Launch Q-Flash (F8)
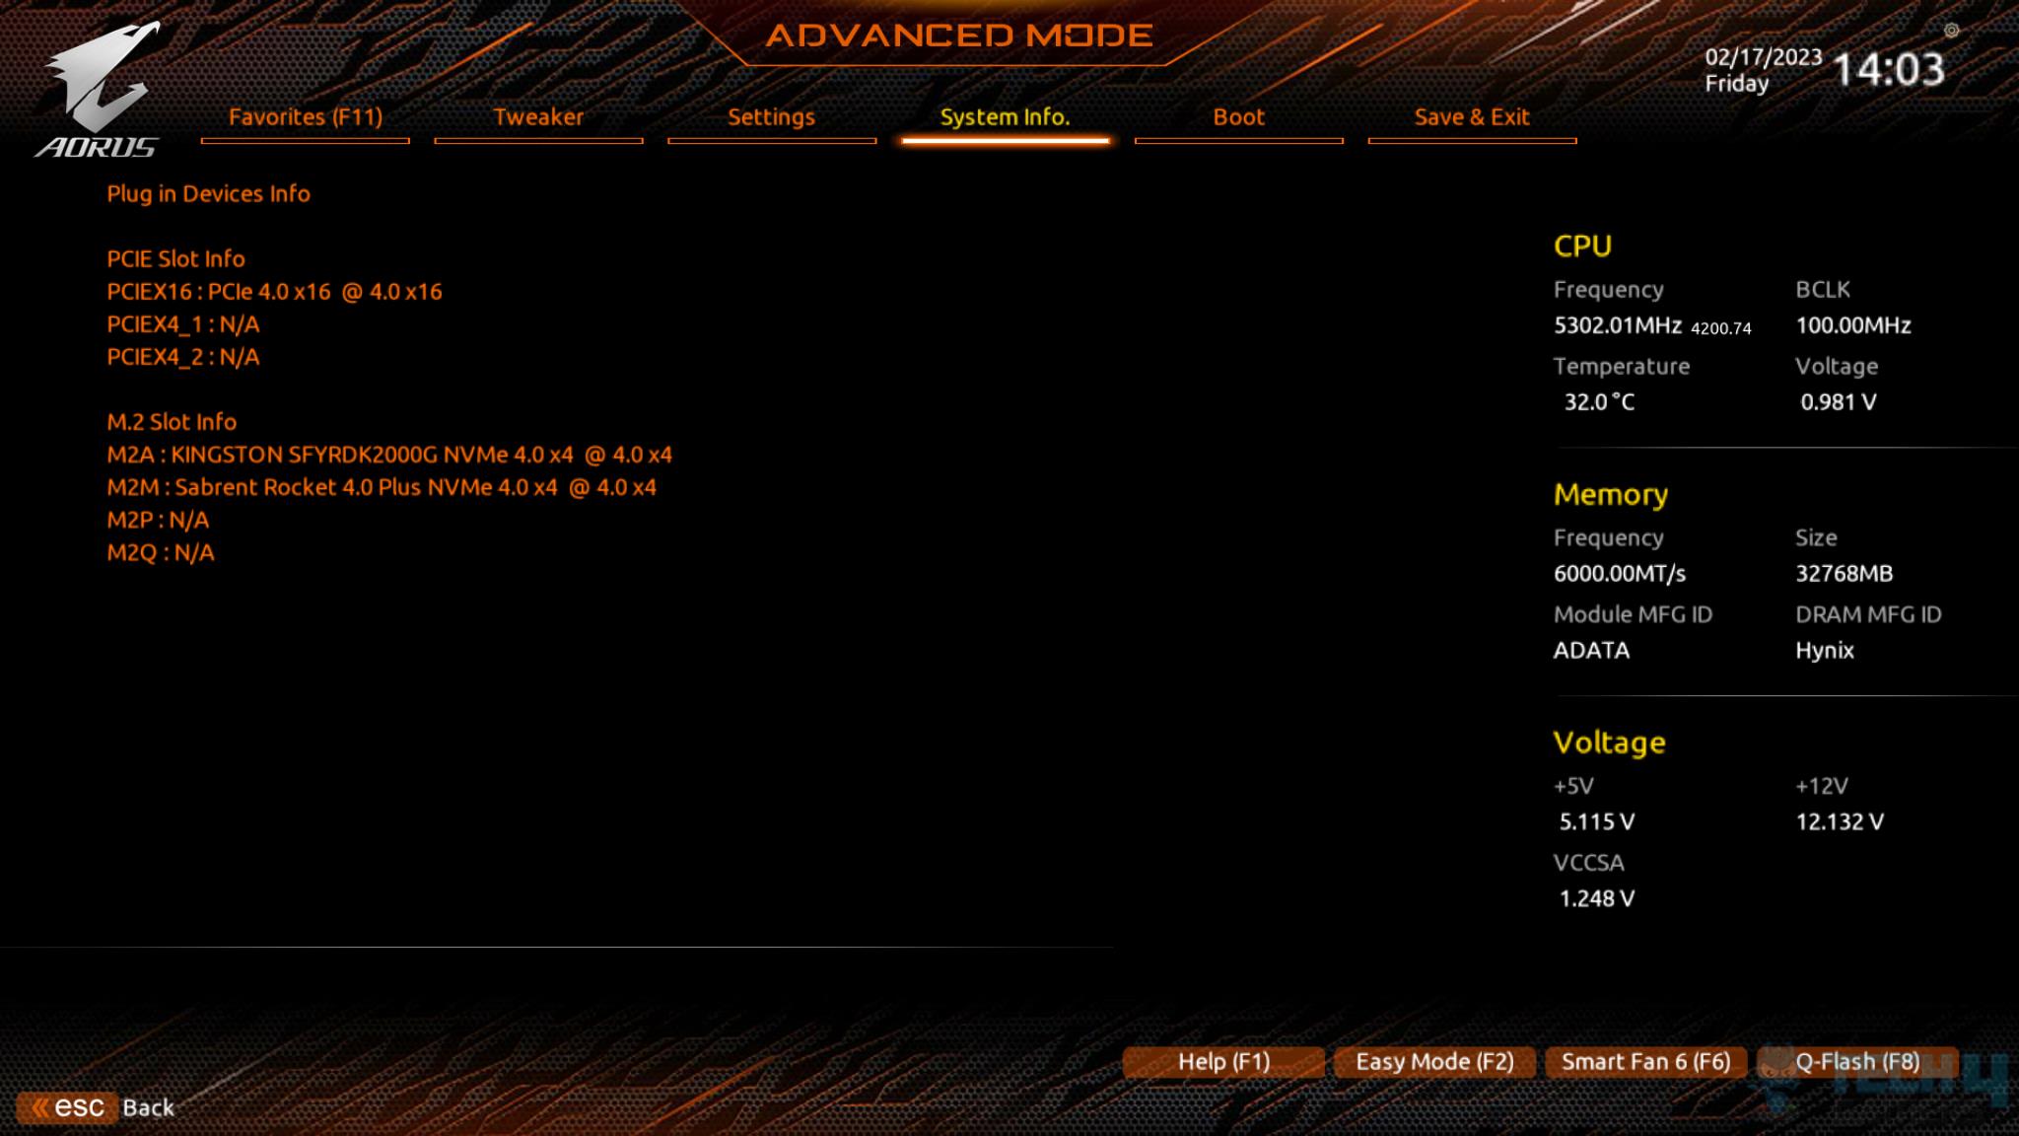The image size is (2019, 1136). point(1858,1060)
